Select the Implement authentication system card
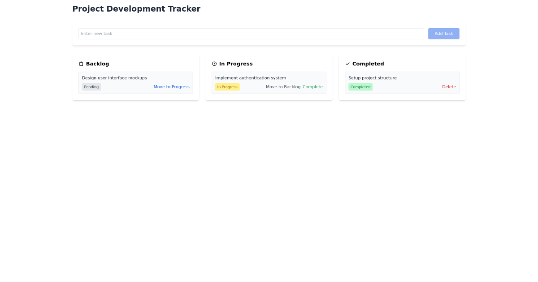538x282 pixels. click(x=269, y=82)
